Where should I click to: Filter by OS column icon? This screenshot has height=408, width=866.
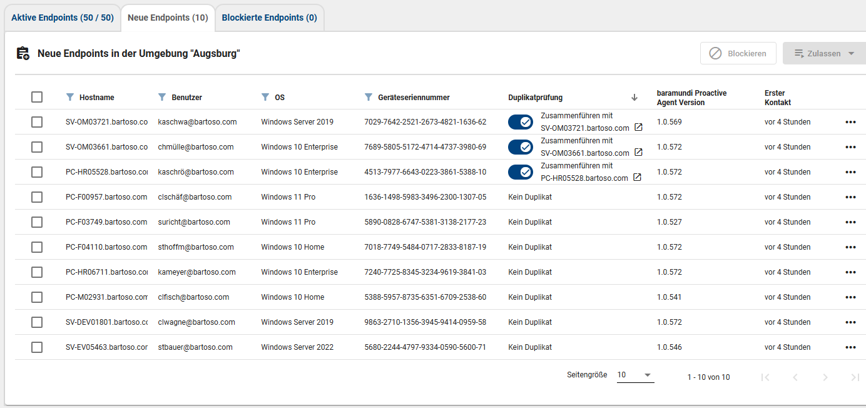point(265,97)
